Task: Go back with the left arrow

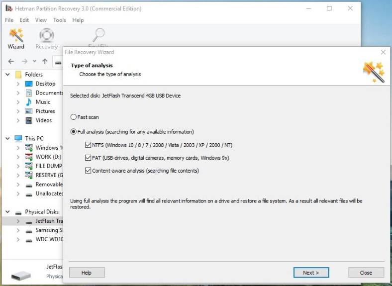Action: tap(11, 61)
